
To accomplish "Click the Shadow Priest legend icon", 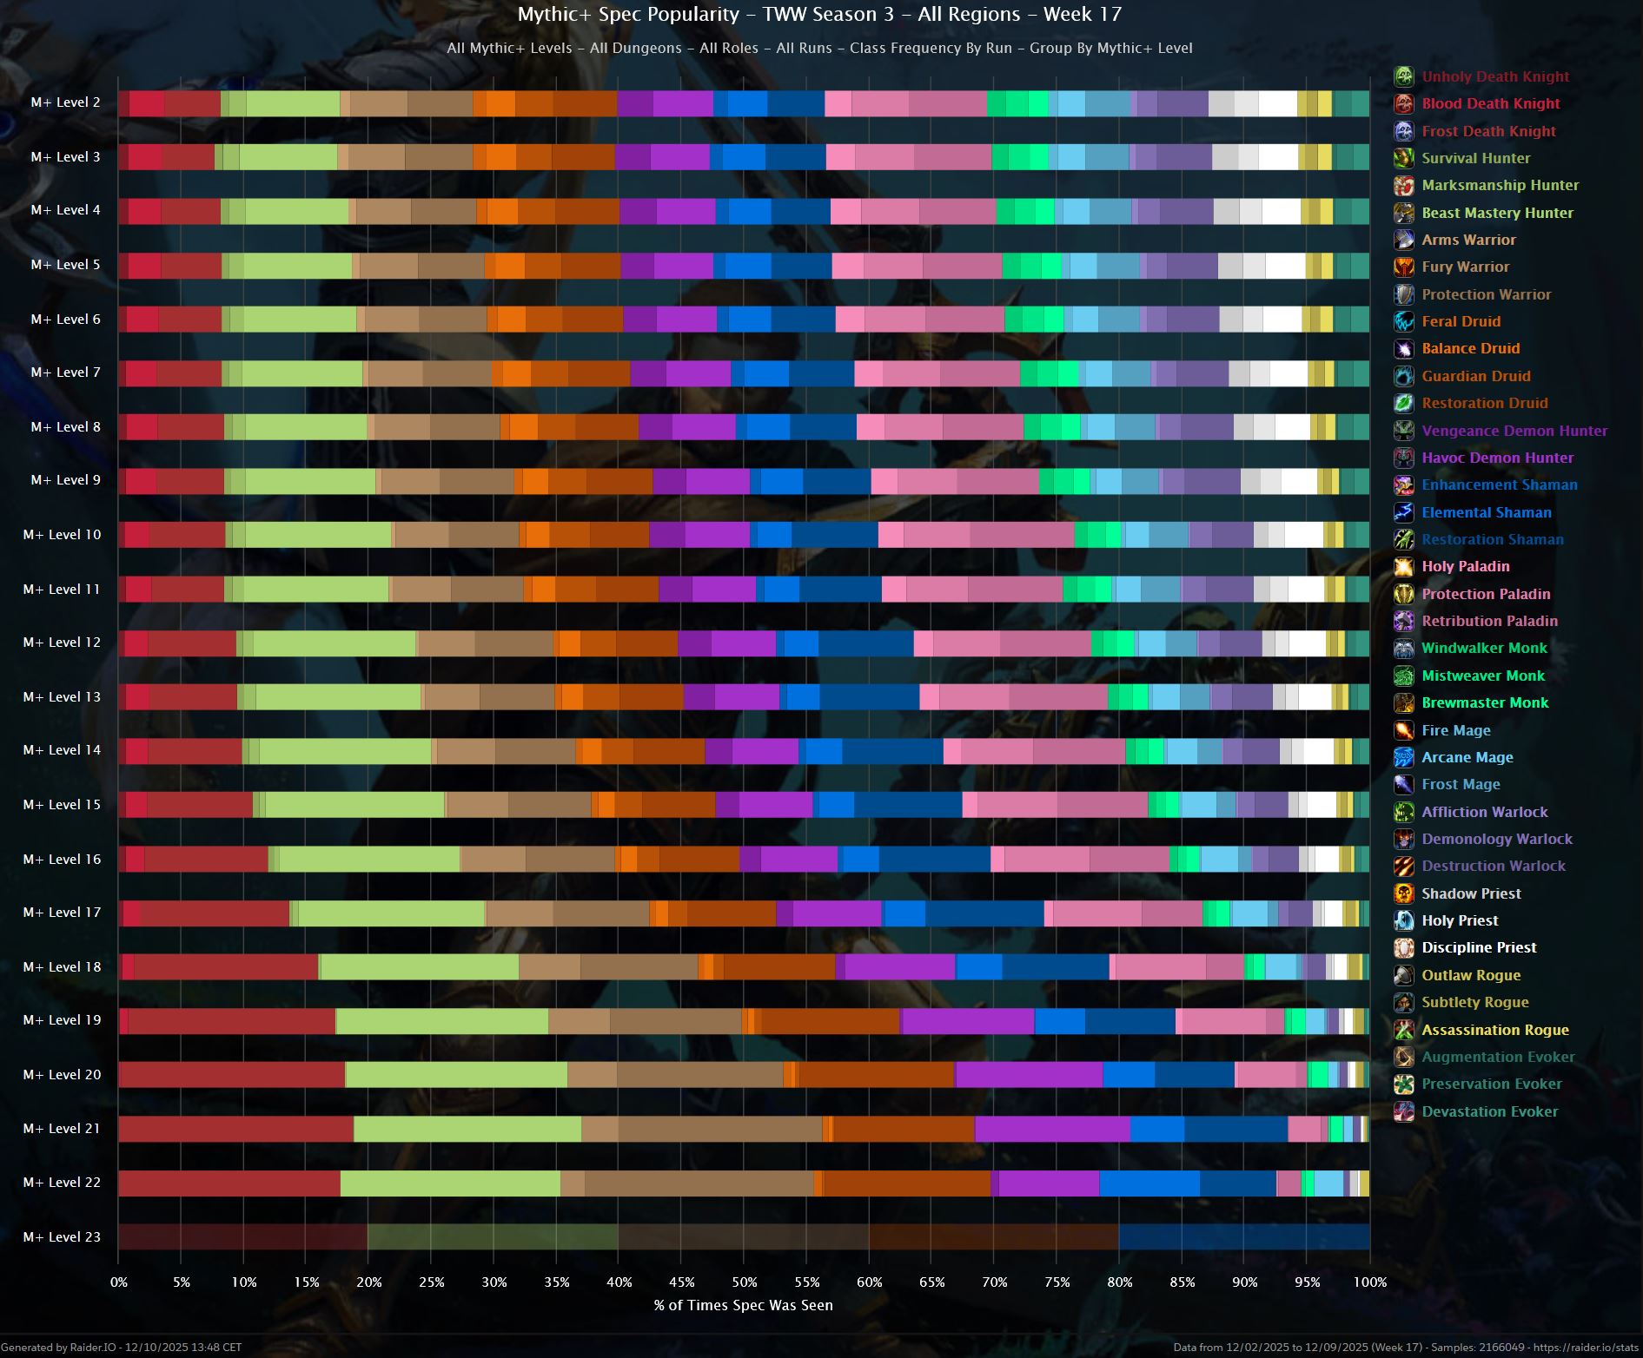I will 1403,893.
